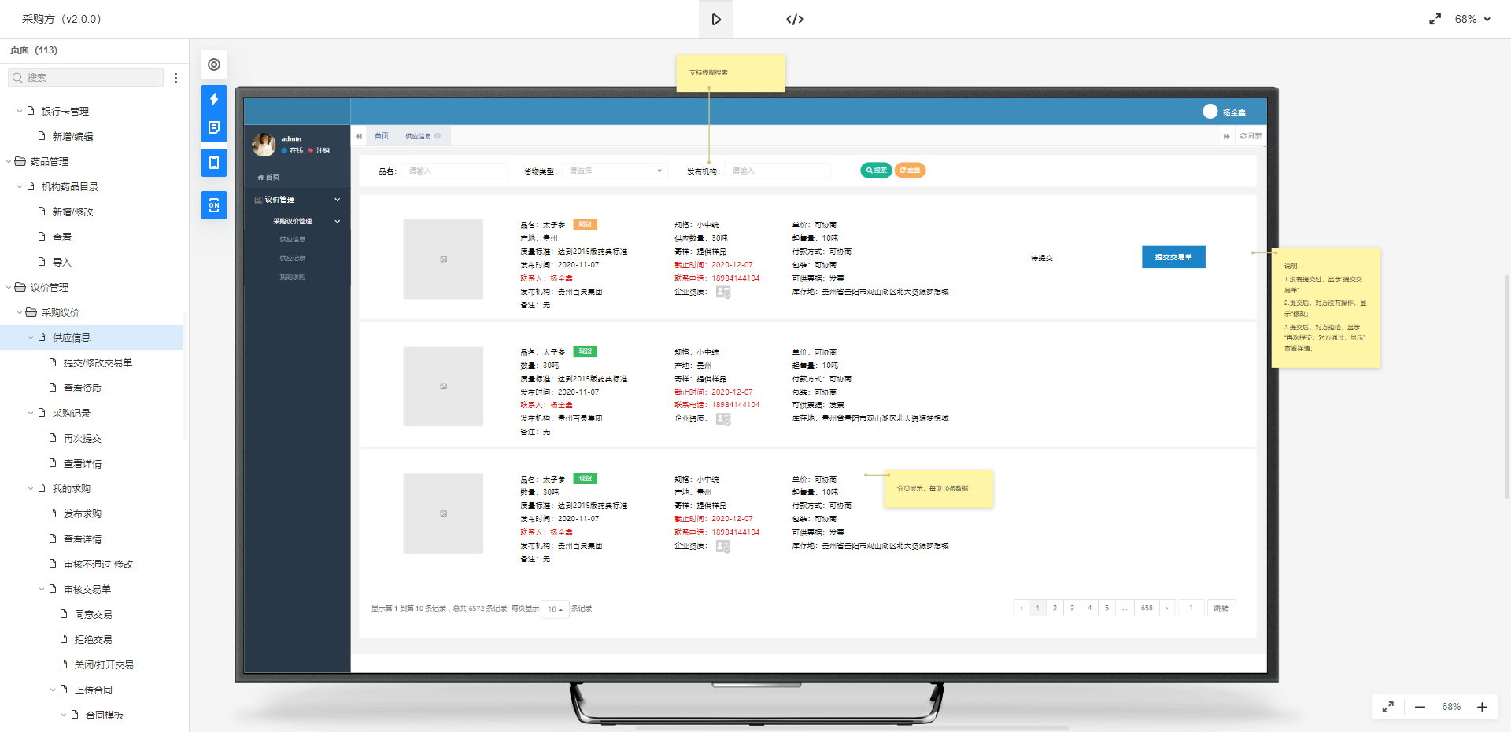Go to page 2 in the pagination
Image resolution: width=1511 pixels, height=732 pixels.
[x=1055, y=608]
